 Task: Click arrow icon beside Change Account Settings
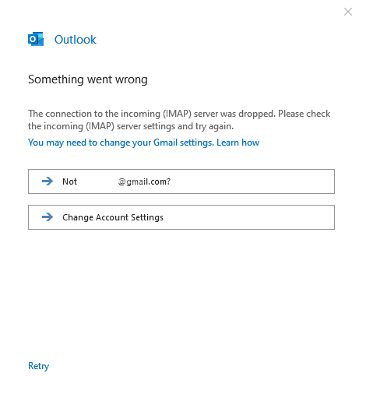coord(48,217)
